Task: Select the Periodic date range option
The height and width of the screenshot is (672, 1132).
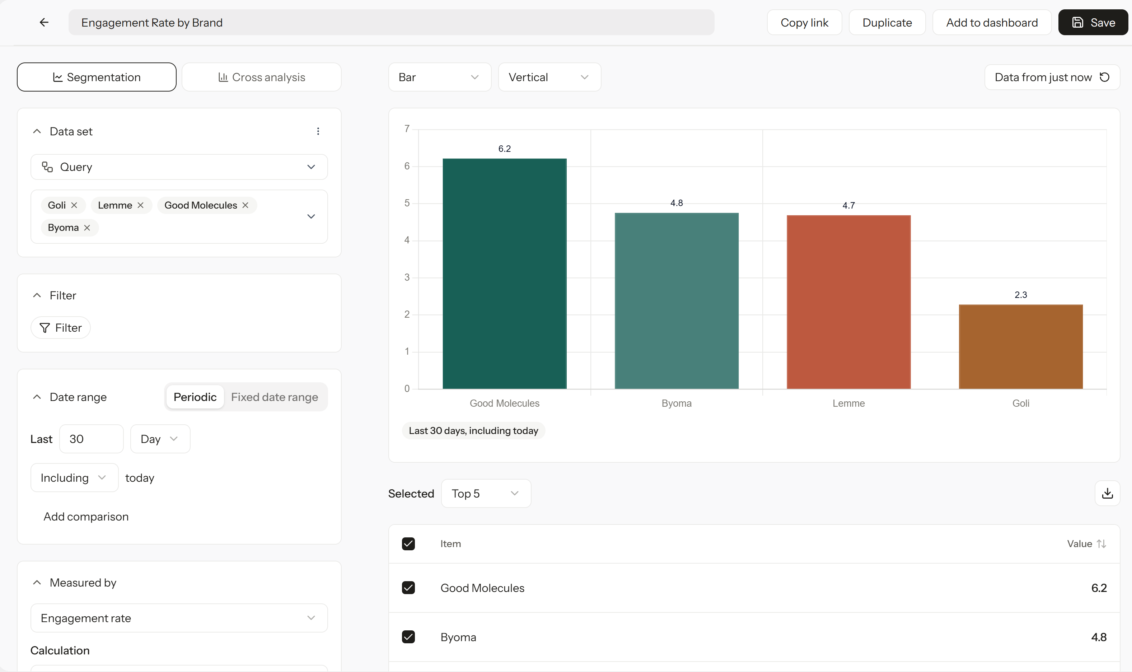Action: (195, 397)
